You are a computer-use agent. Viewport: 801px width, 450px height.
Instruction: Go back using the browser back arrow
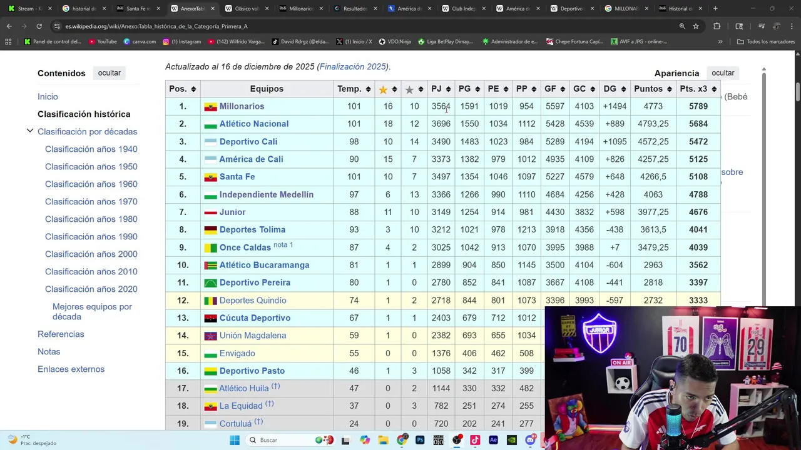tap(9, 26)
